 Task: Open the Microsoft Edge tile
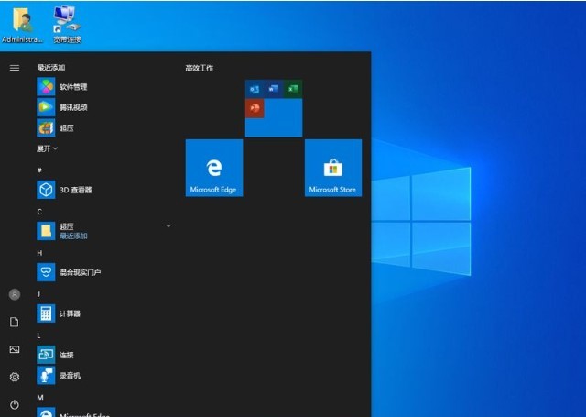(x=213, y=168)
